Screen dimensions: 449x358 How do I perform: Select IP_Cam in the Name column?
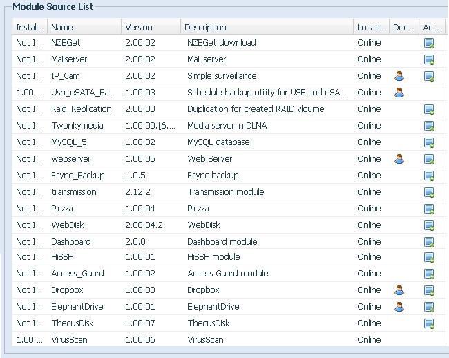click(x=66, y=76)
